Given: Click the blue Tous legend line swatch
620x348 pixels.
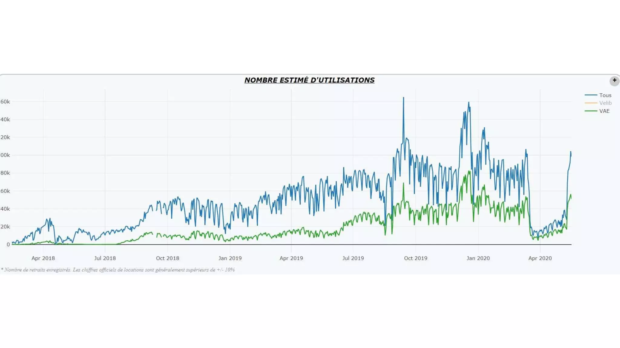Looking at the screenshot, I should click(x=591, y=95).
